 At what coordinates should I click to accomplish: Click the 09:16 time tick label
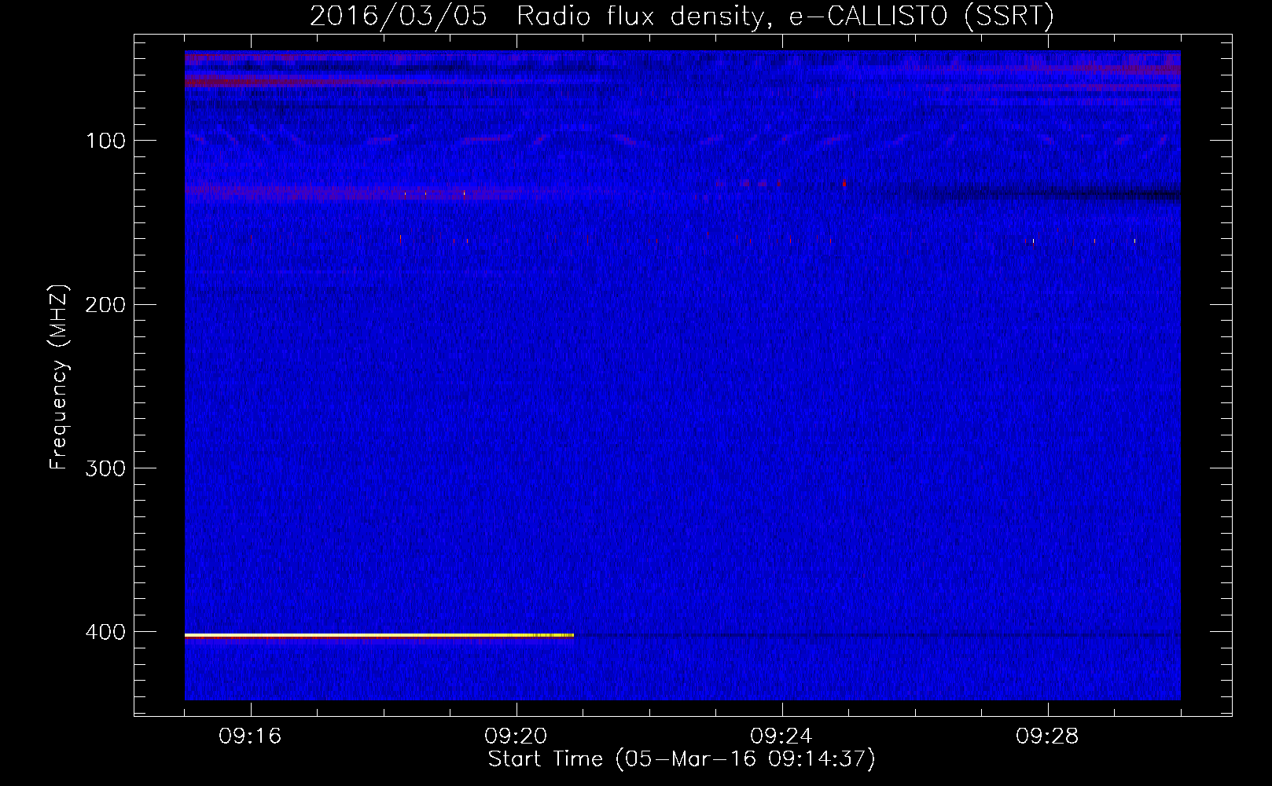[x=250, y=736]
